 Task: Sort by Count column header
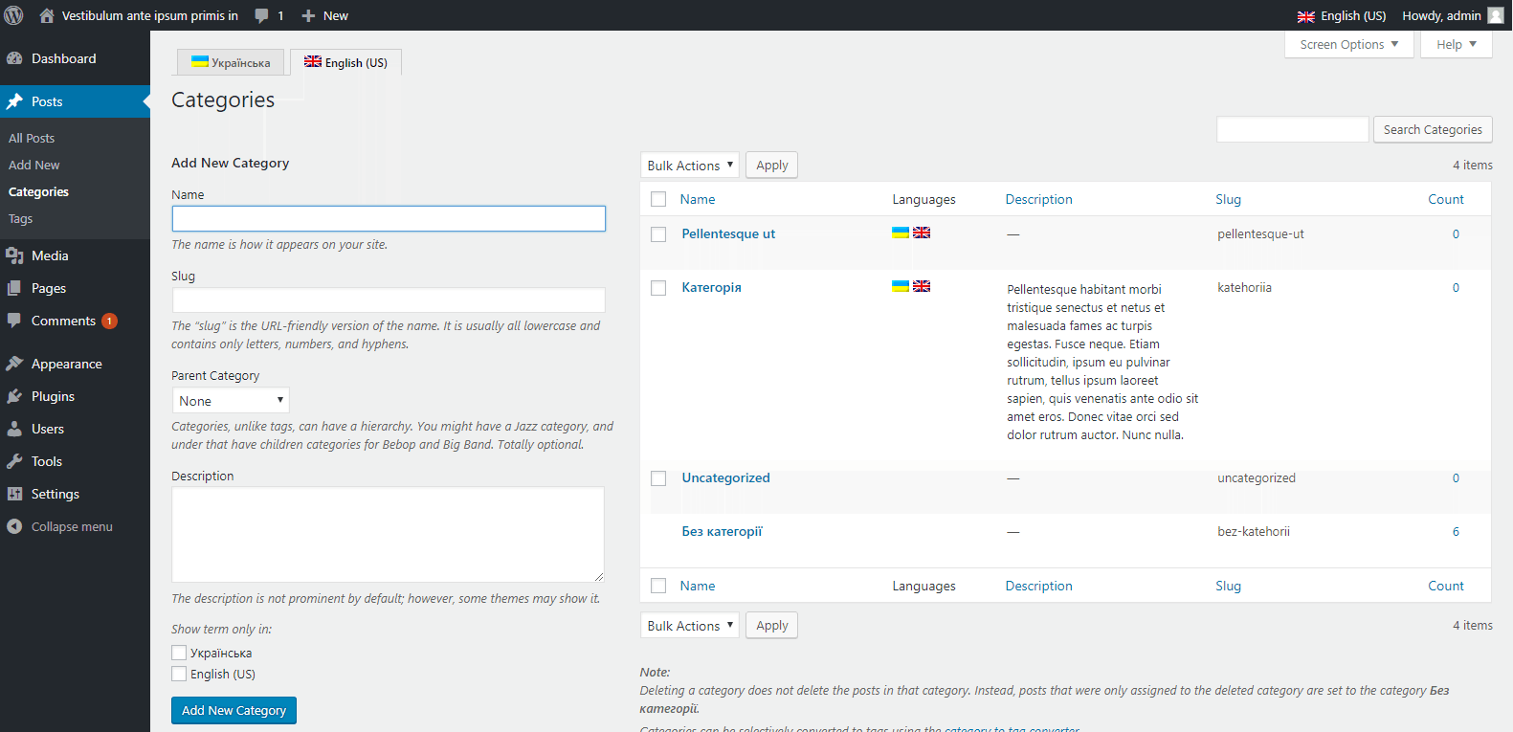pos(1446,199)
